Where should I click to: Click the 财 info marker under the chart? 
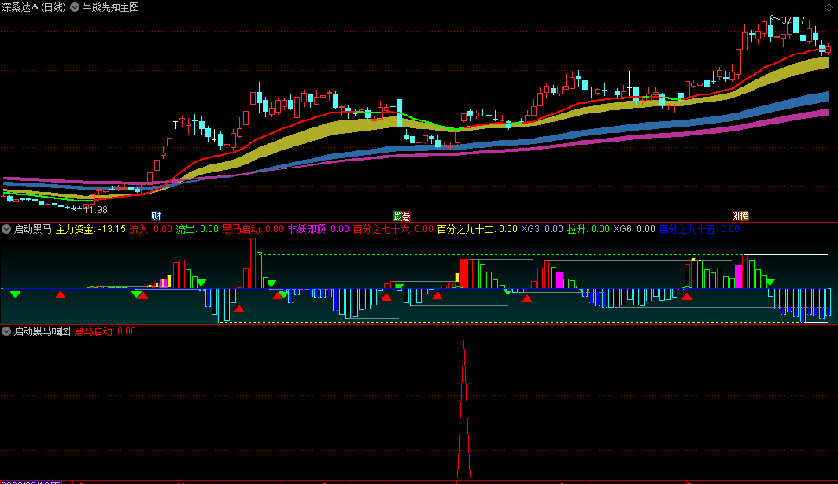click(156, 216)
